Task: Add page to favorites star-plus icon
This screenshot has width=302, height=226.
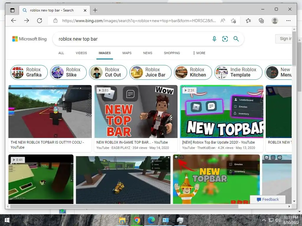Action: tap(234, 21)
